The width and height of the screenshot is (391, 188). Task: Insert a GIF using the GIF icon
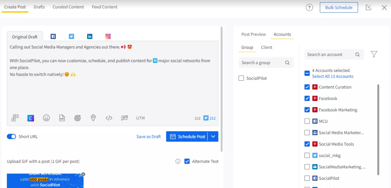tap(62, 118)
